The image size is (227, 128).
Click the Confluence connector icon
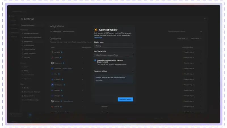[x=52, y=85]
